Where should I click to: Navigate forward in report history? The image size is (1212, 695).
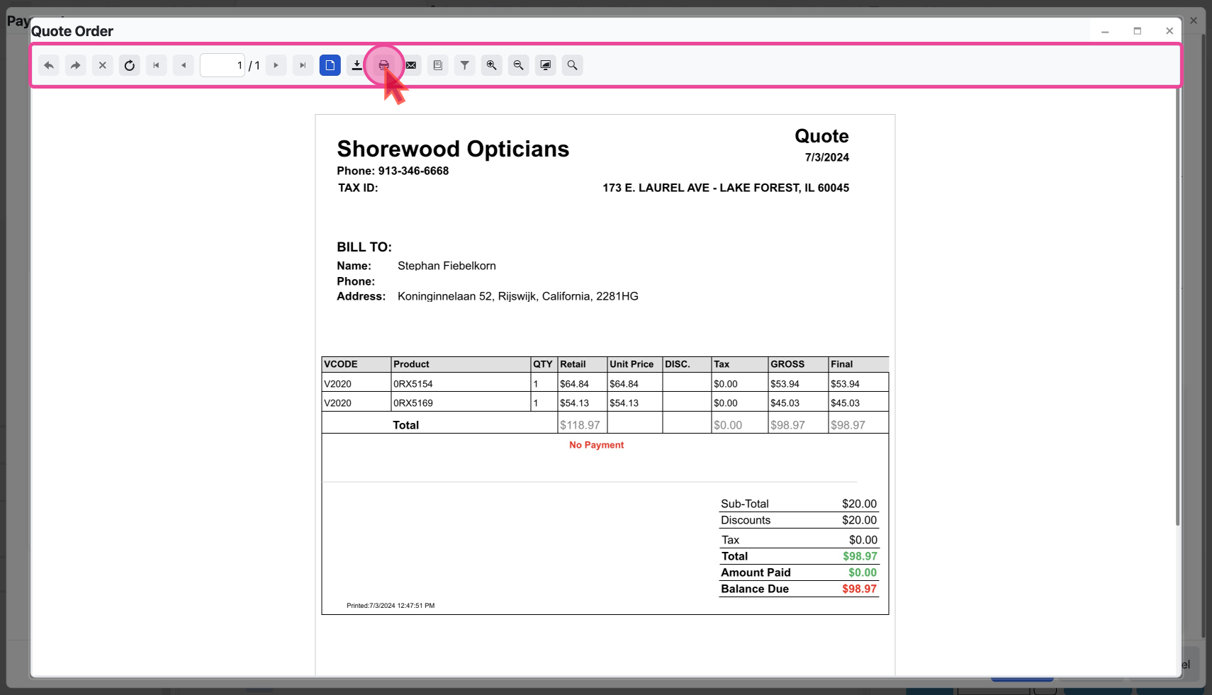pyautogui.click(x=76, y=65)
